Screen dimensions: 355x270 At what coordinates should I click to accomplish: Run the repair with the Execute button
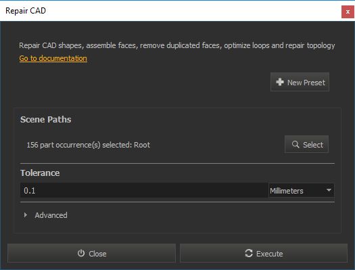coord(264,253)
